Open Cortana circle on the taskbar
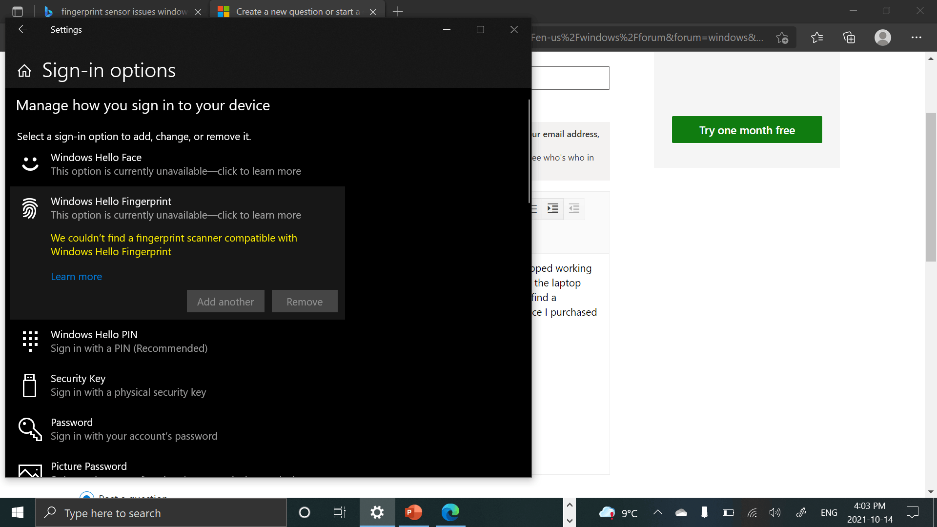Screen dimensions: 937x527 304,512
